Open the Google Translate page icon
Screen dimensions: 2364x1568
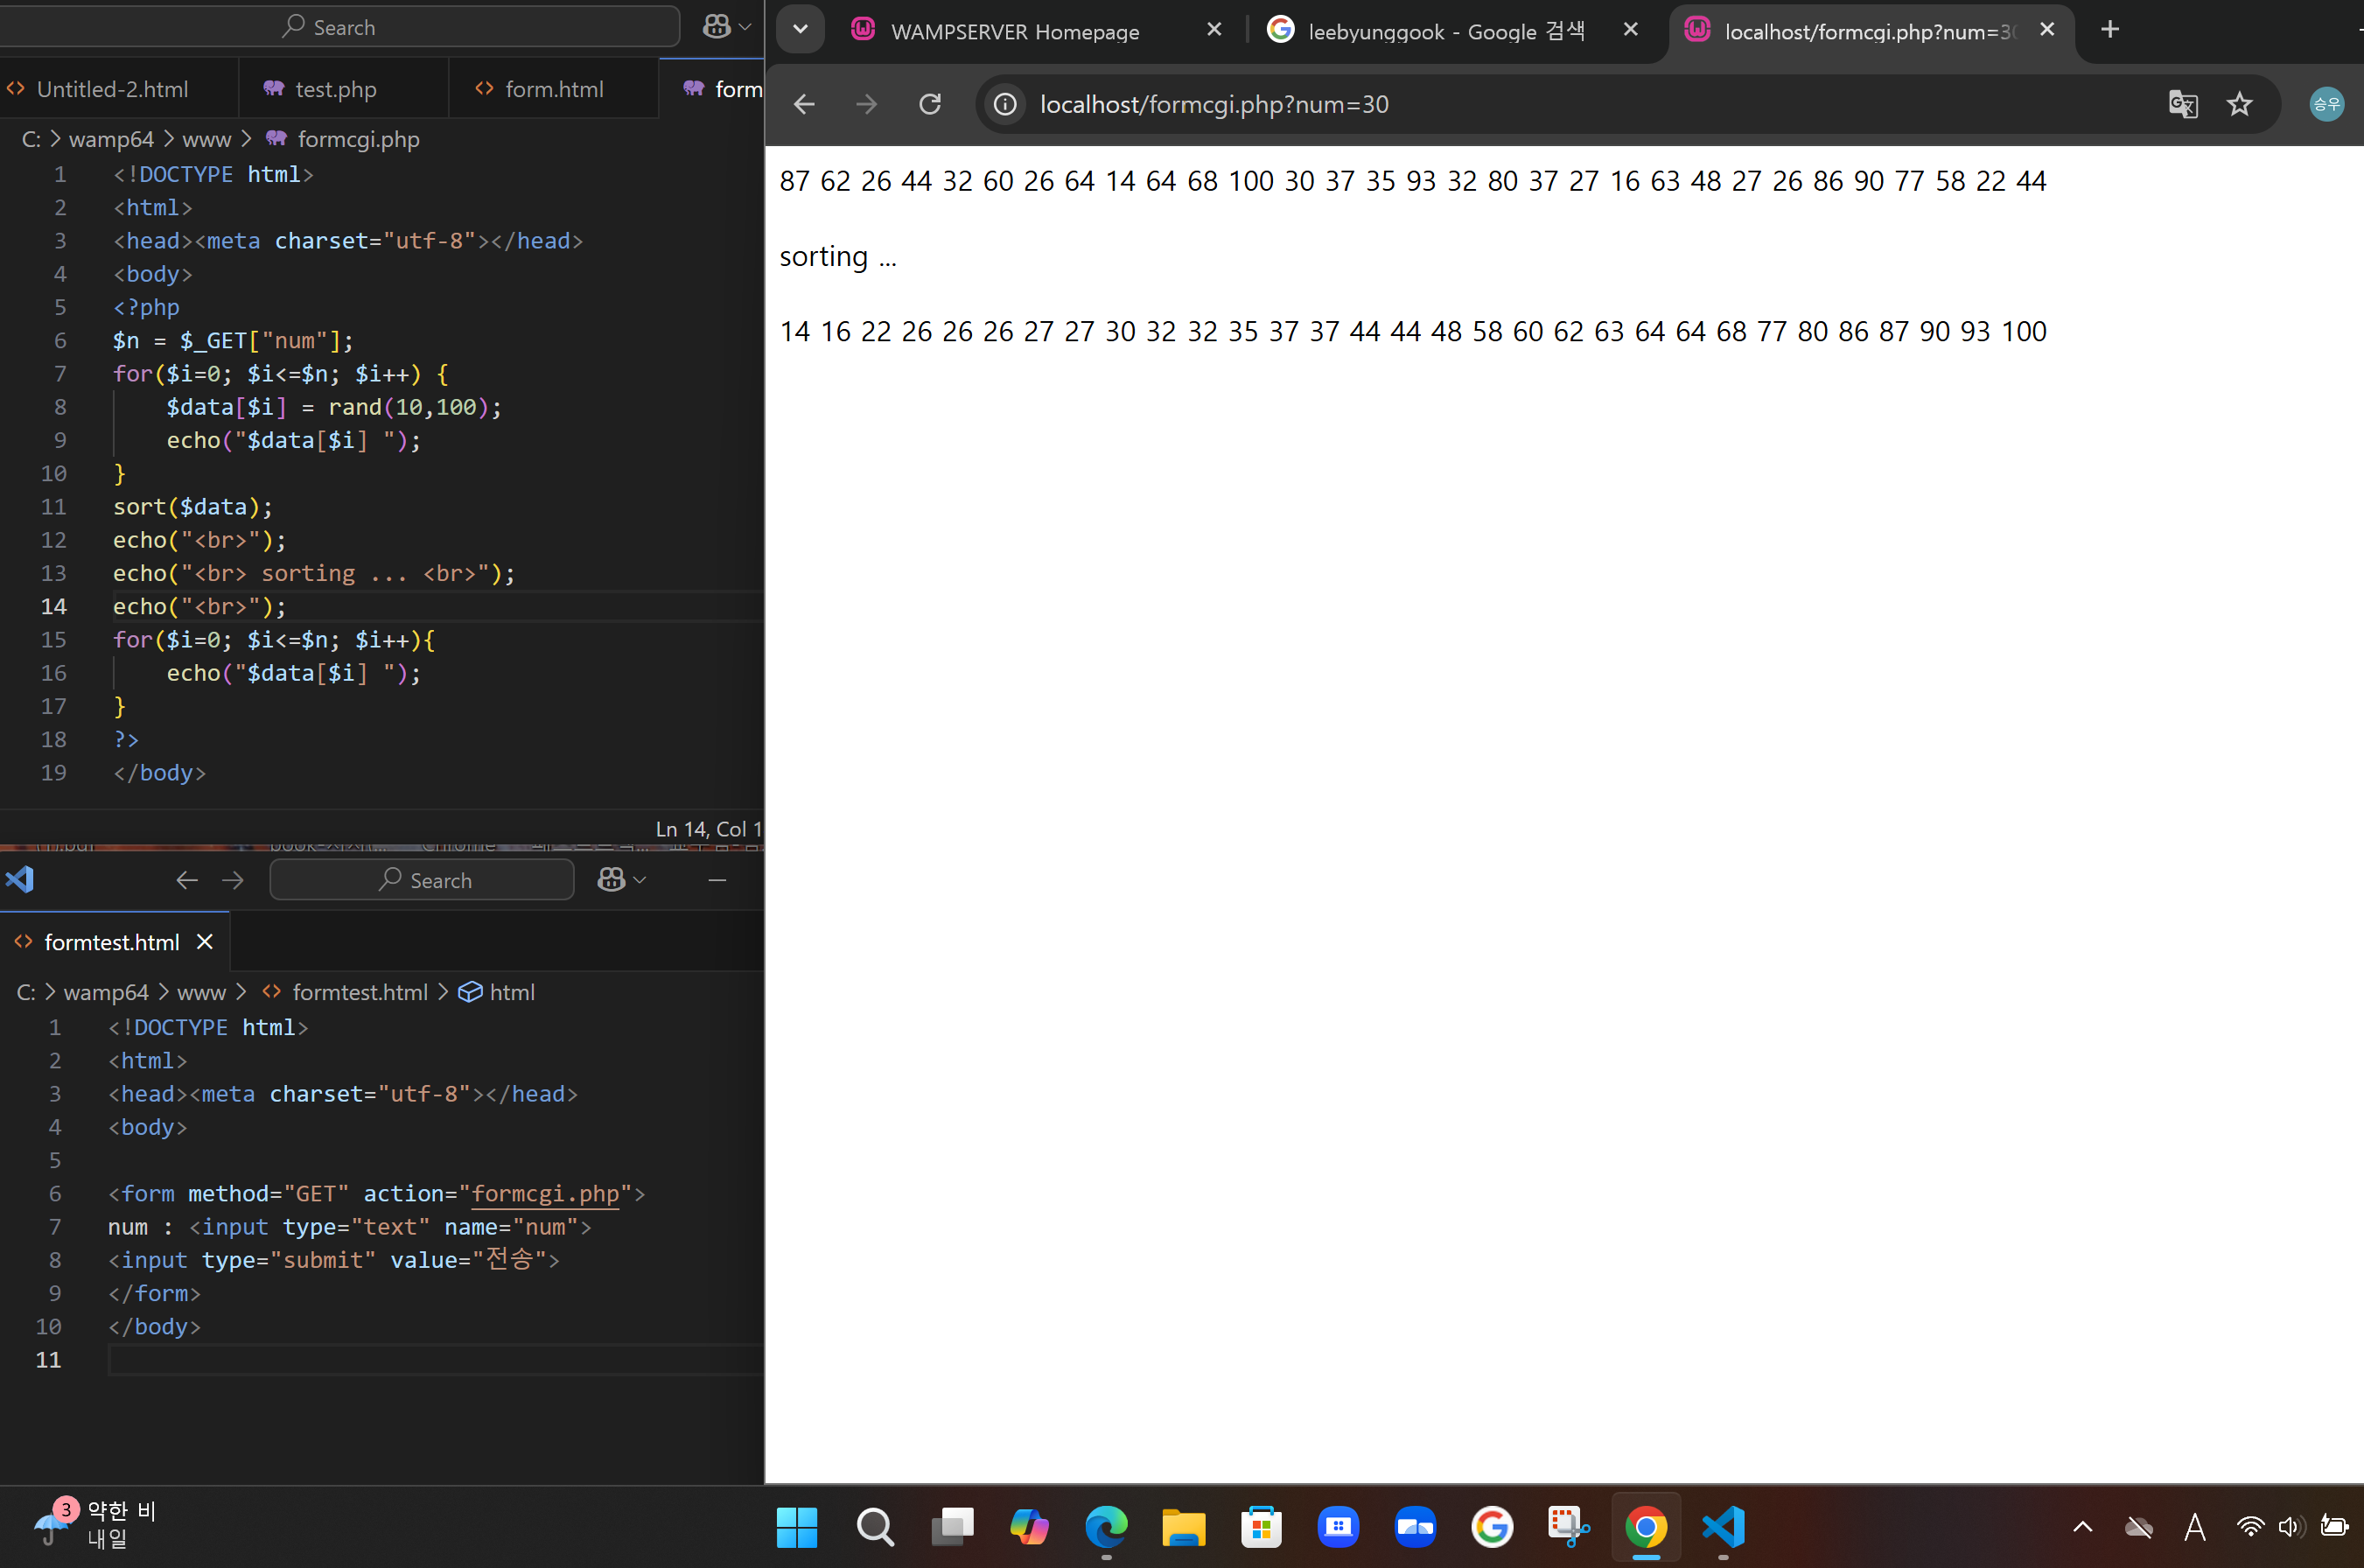point(2183,104)
